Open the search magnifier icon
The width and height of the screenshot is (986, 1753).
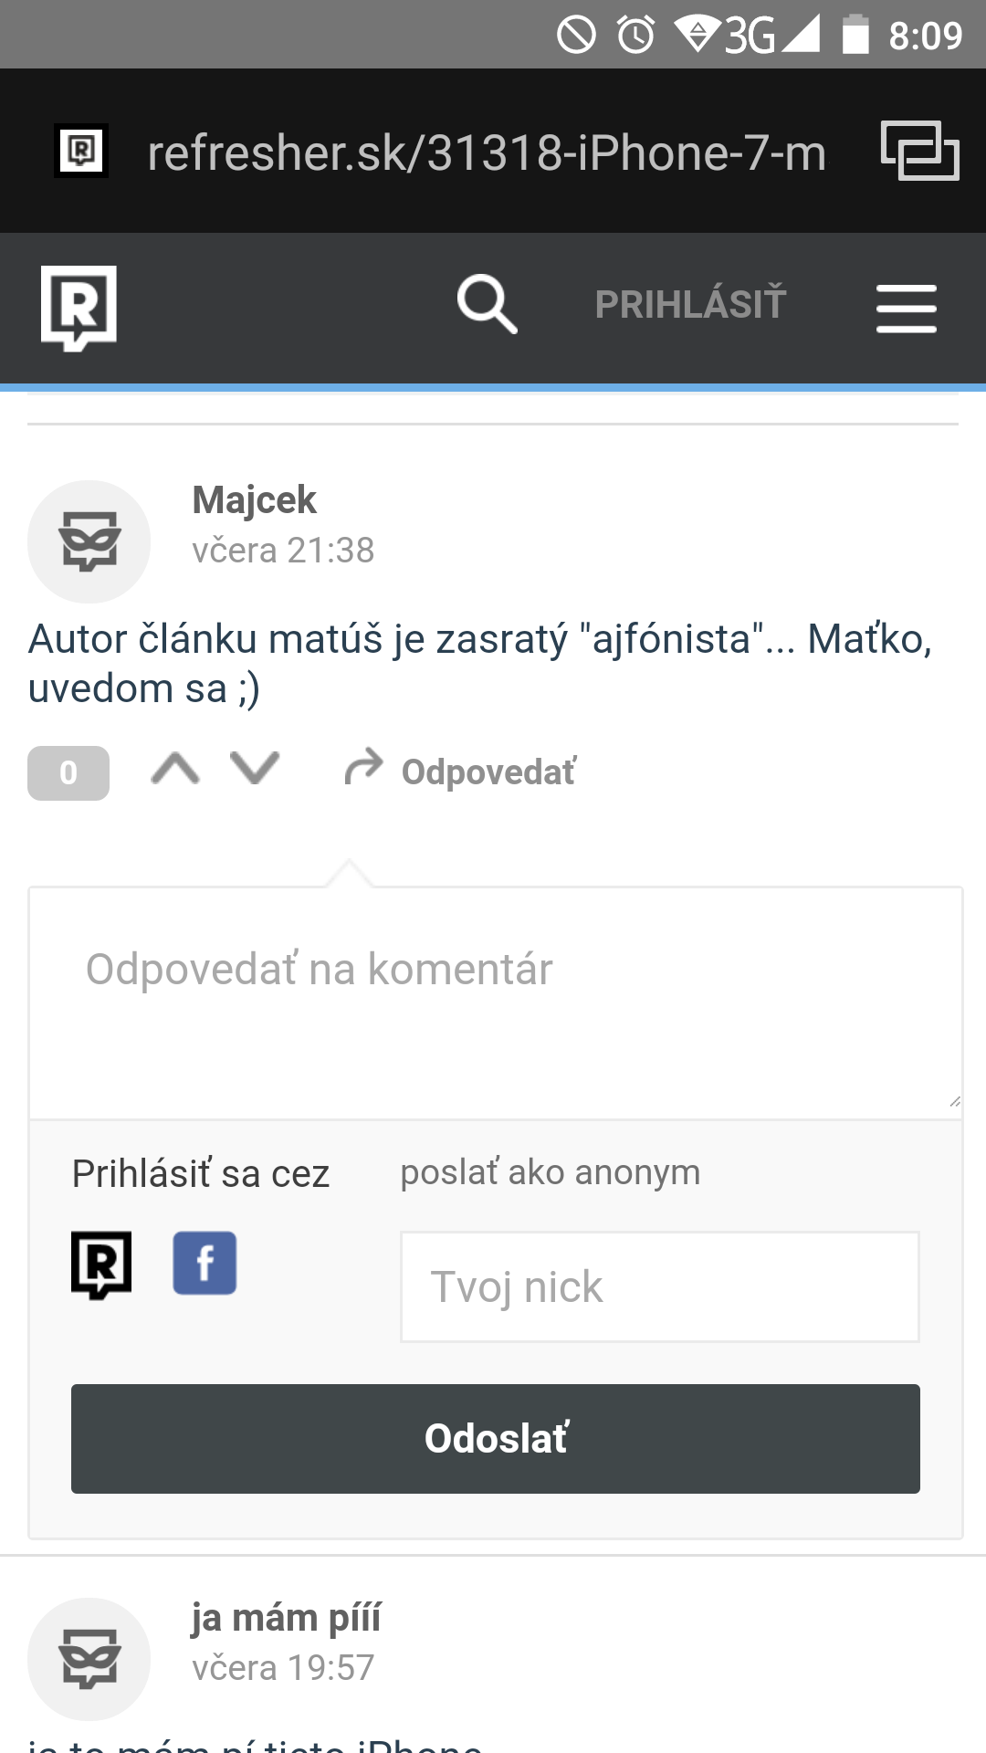[487, 304]
